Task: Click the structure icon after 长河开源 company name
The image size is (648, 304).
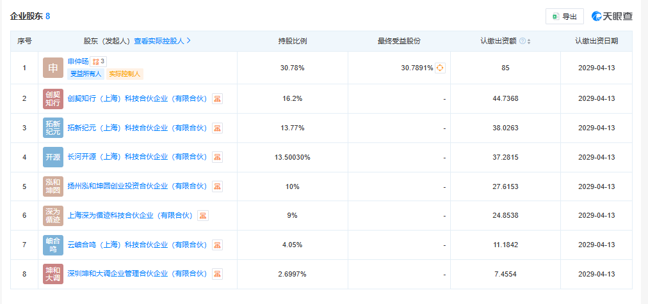Action: click(x=217, y=157)
